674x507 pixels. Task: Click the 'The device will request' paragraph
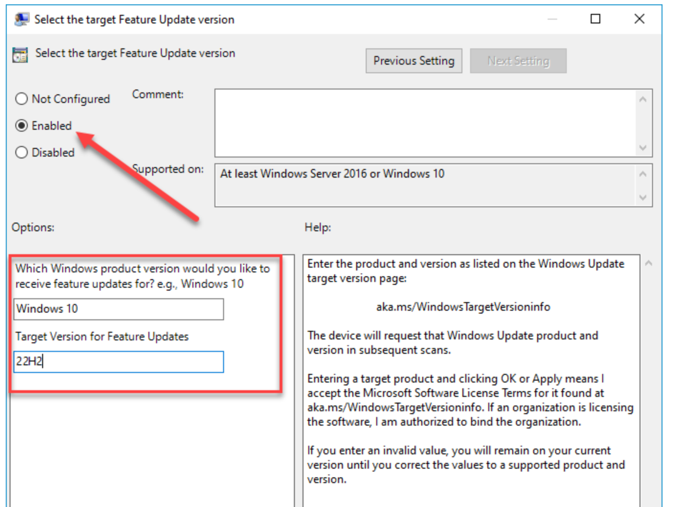tap(452, 343)
